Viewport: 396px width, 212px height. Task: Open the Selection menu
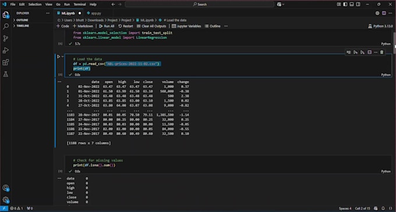(35, 4)
